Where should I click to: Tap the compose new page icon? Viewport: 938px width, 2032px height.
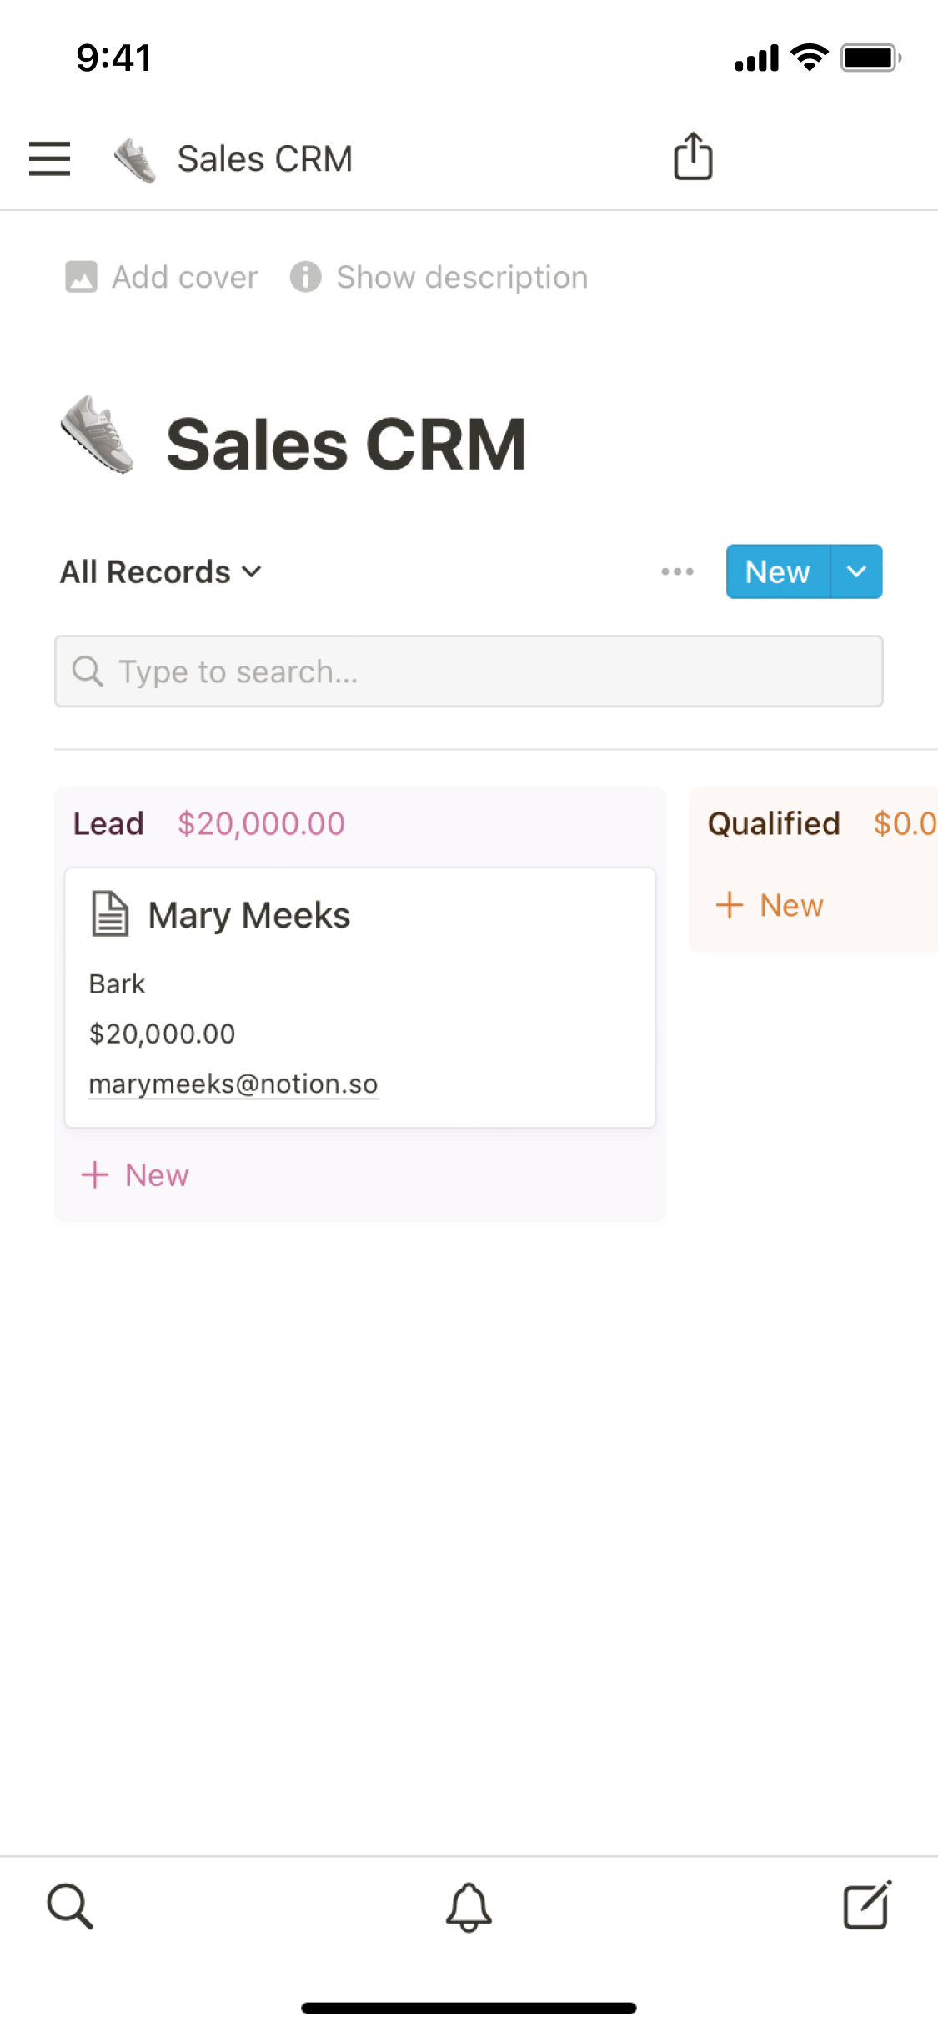coord(867,1905)
